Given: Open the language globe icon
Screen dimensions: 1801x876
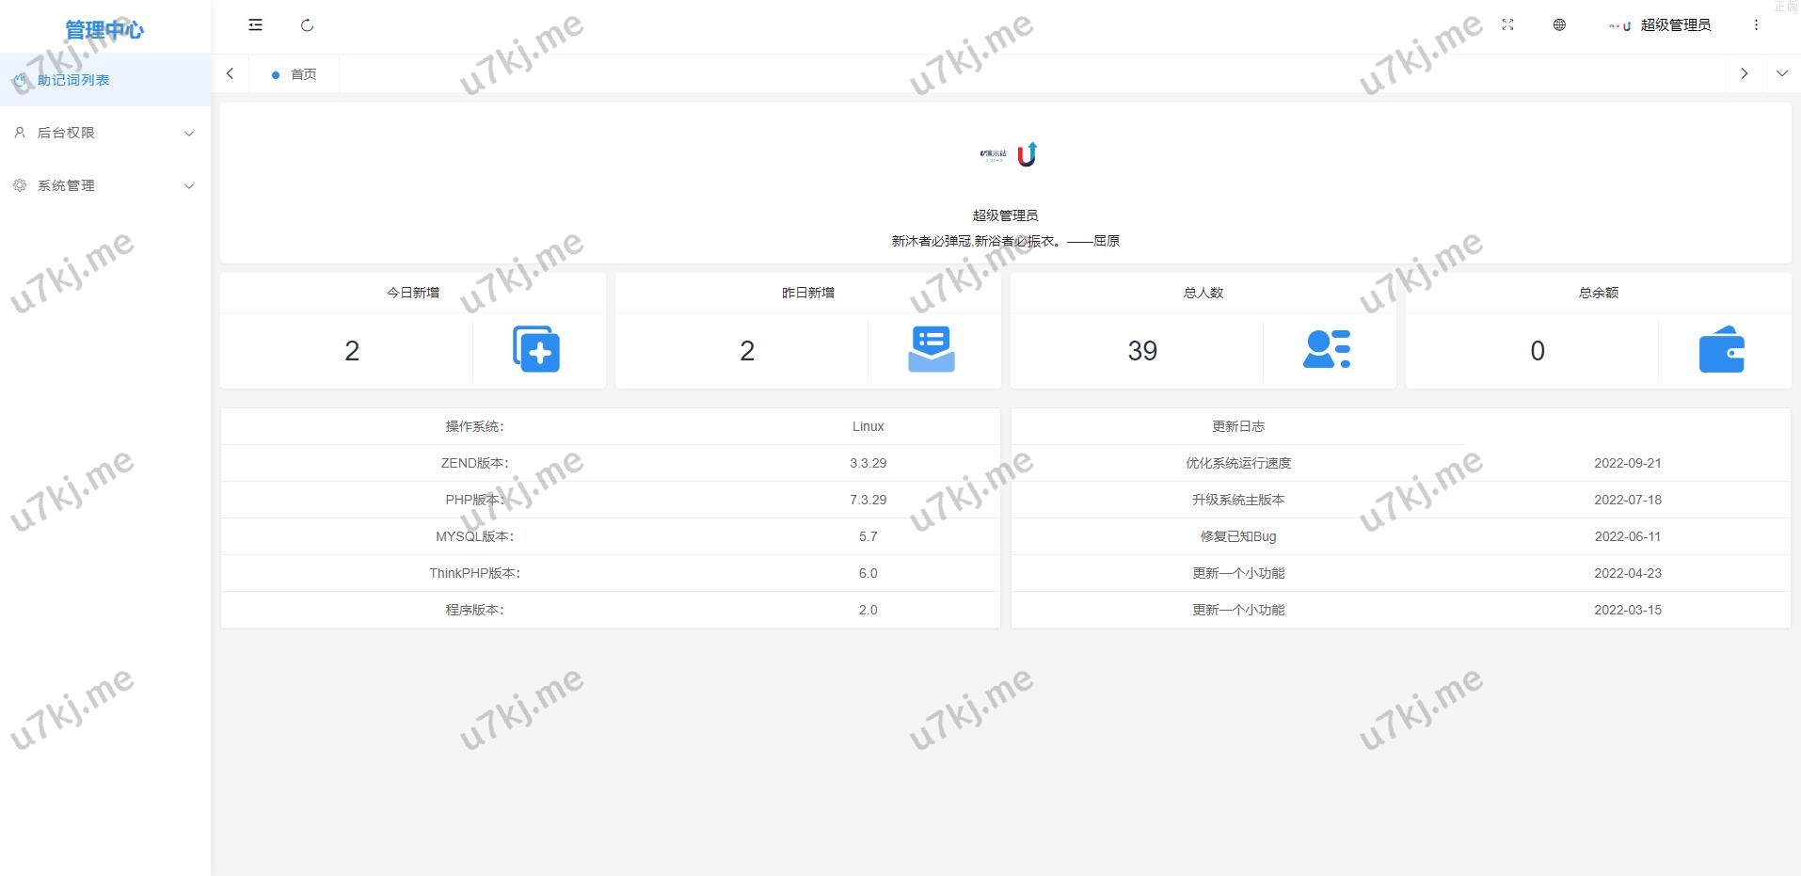Looking at the screenshot, I should pyautogui.click(x=1559, y=25).
